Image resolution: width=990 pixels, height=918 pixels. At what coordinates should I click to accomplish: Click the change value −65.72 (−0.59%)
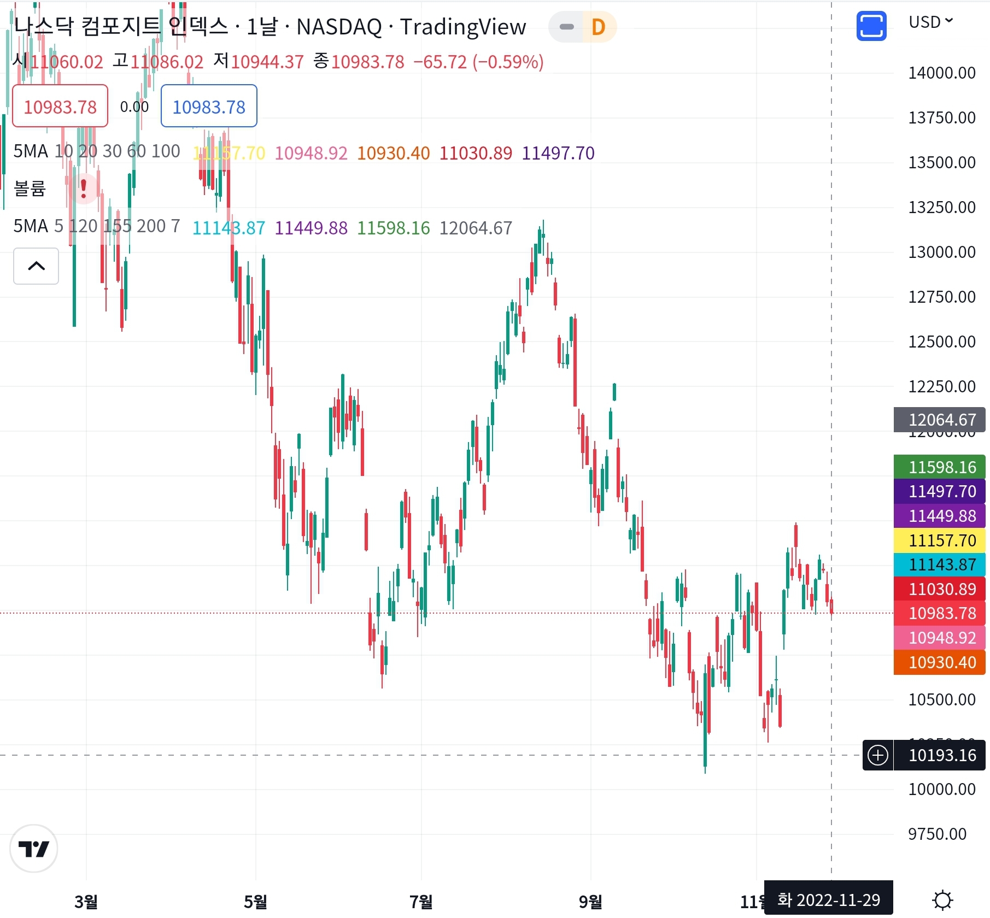point(478,62)
